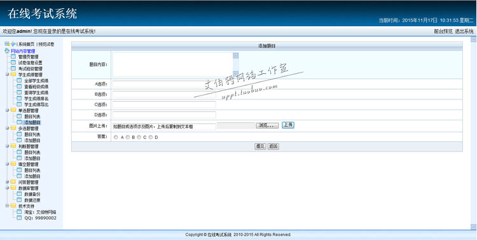The image size is (477, 240).
Task: Click the 上传 upload button
Action: (x=288, y=125)
